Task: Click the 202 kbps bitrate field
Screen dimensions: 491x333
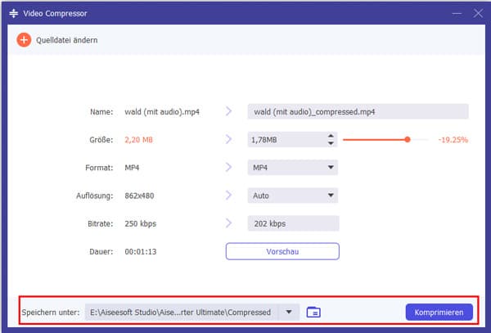Action: tap(292, 223)
